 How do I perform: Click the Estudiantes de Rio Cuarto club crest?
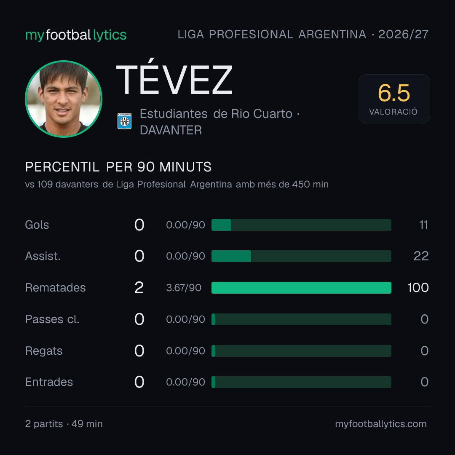point(124,121)
